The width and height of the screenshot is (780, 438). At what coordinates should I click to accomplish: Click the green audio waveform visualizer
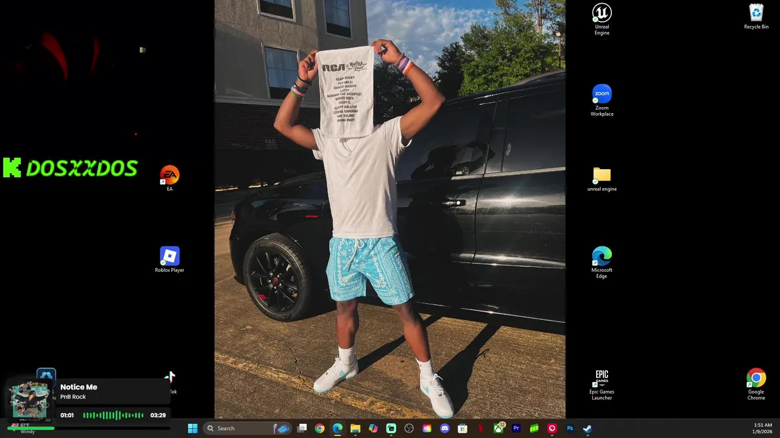coord(113,415)
